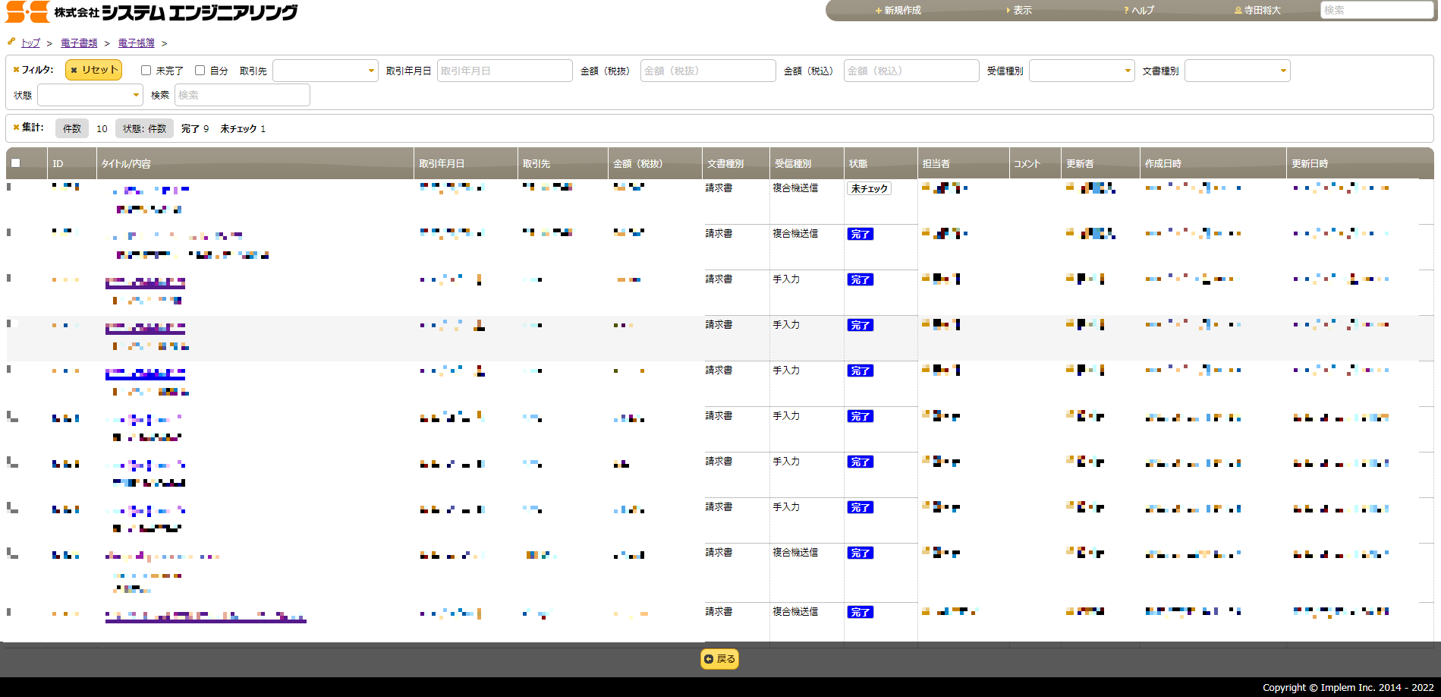Click the 未チェック status badge in first row
This screenshot has width=1441, height=697.
(x=869, y=189)
